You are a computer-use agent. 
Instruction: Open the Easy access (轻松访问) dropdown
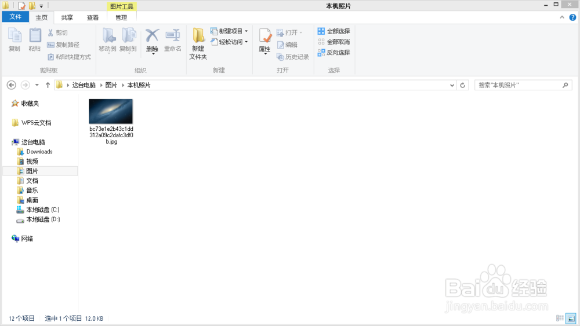click(x=229, y=42)
